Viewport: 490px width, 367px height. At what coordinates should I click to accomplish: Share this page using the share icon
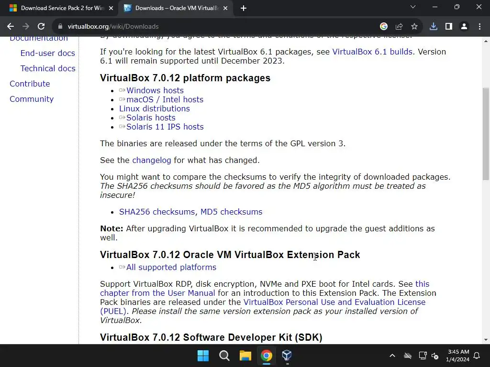tap(399, 27)
